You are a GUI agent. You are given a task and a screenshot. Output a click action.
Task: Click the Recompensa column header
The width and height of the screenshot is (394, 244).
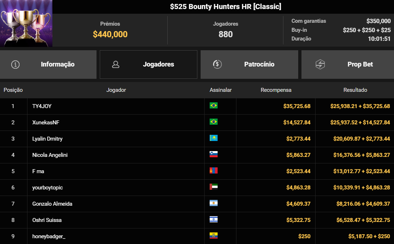(x=276, y=90)
